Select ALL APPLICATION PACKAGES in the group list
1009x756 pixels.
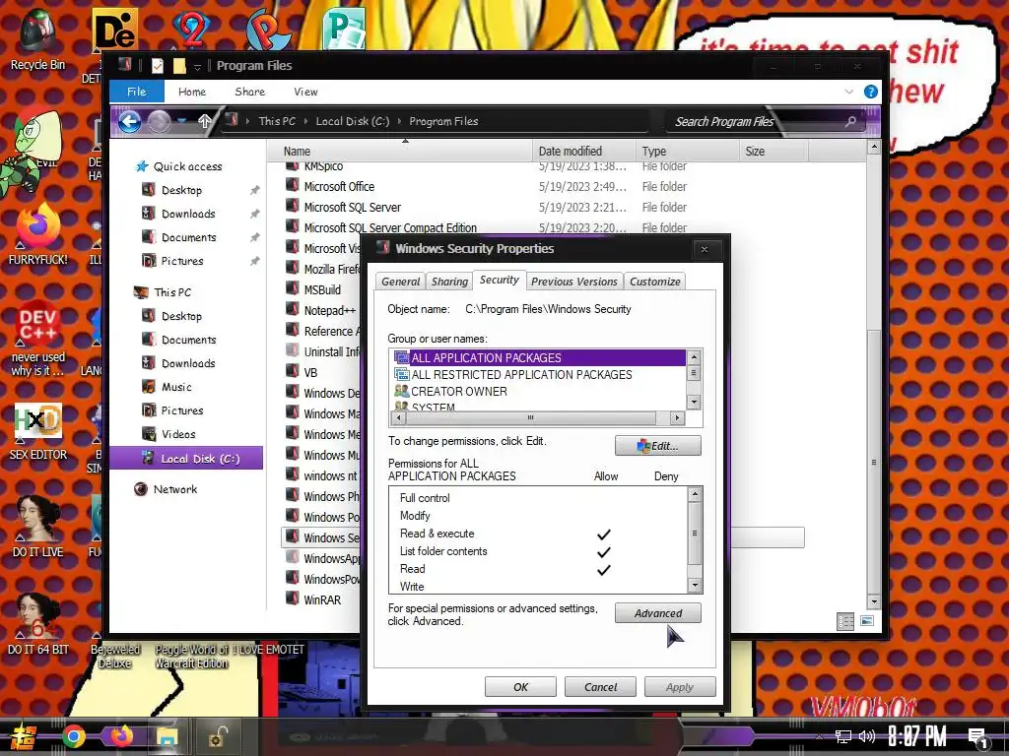click(x=538, y=357)
